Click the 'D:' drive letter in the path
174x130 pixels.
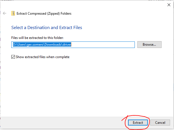(14, 45)
